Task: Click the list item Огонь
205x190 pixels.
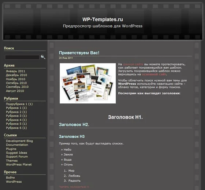Action: pyautogui.click(x=68, y=165)
